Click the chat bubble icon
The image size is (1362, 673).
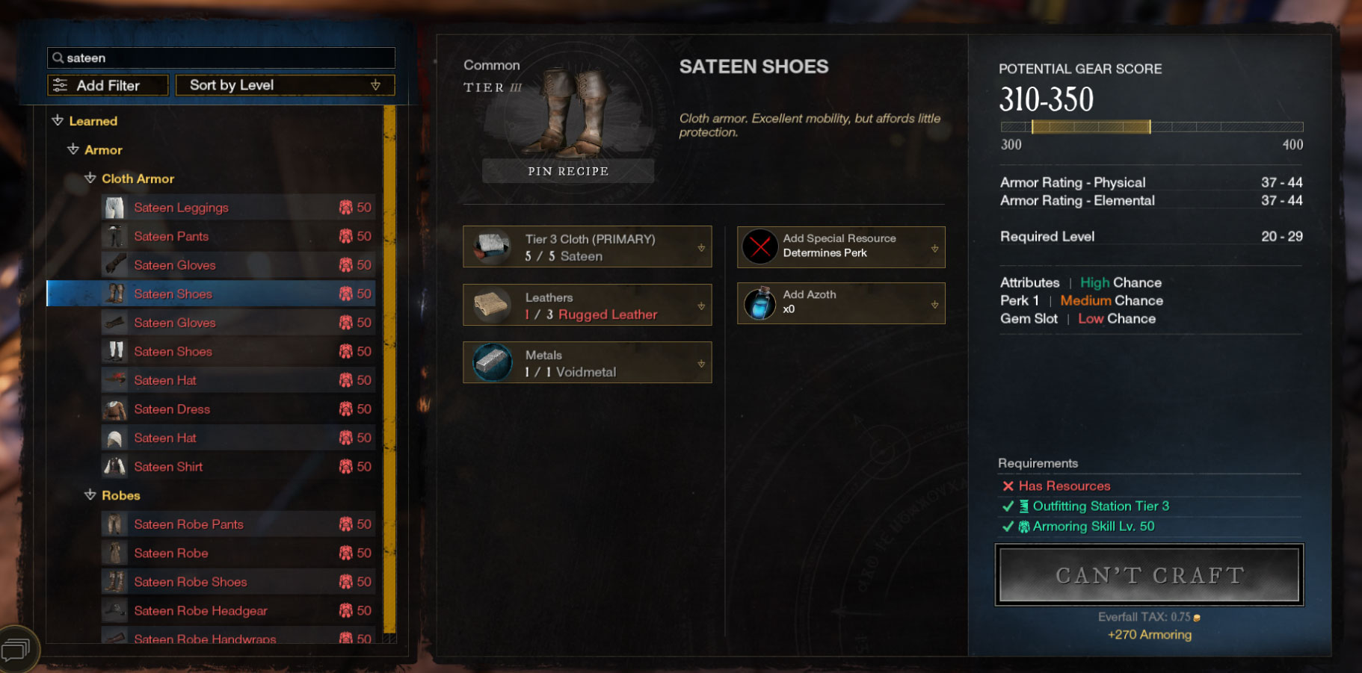16,650
